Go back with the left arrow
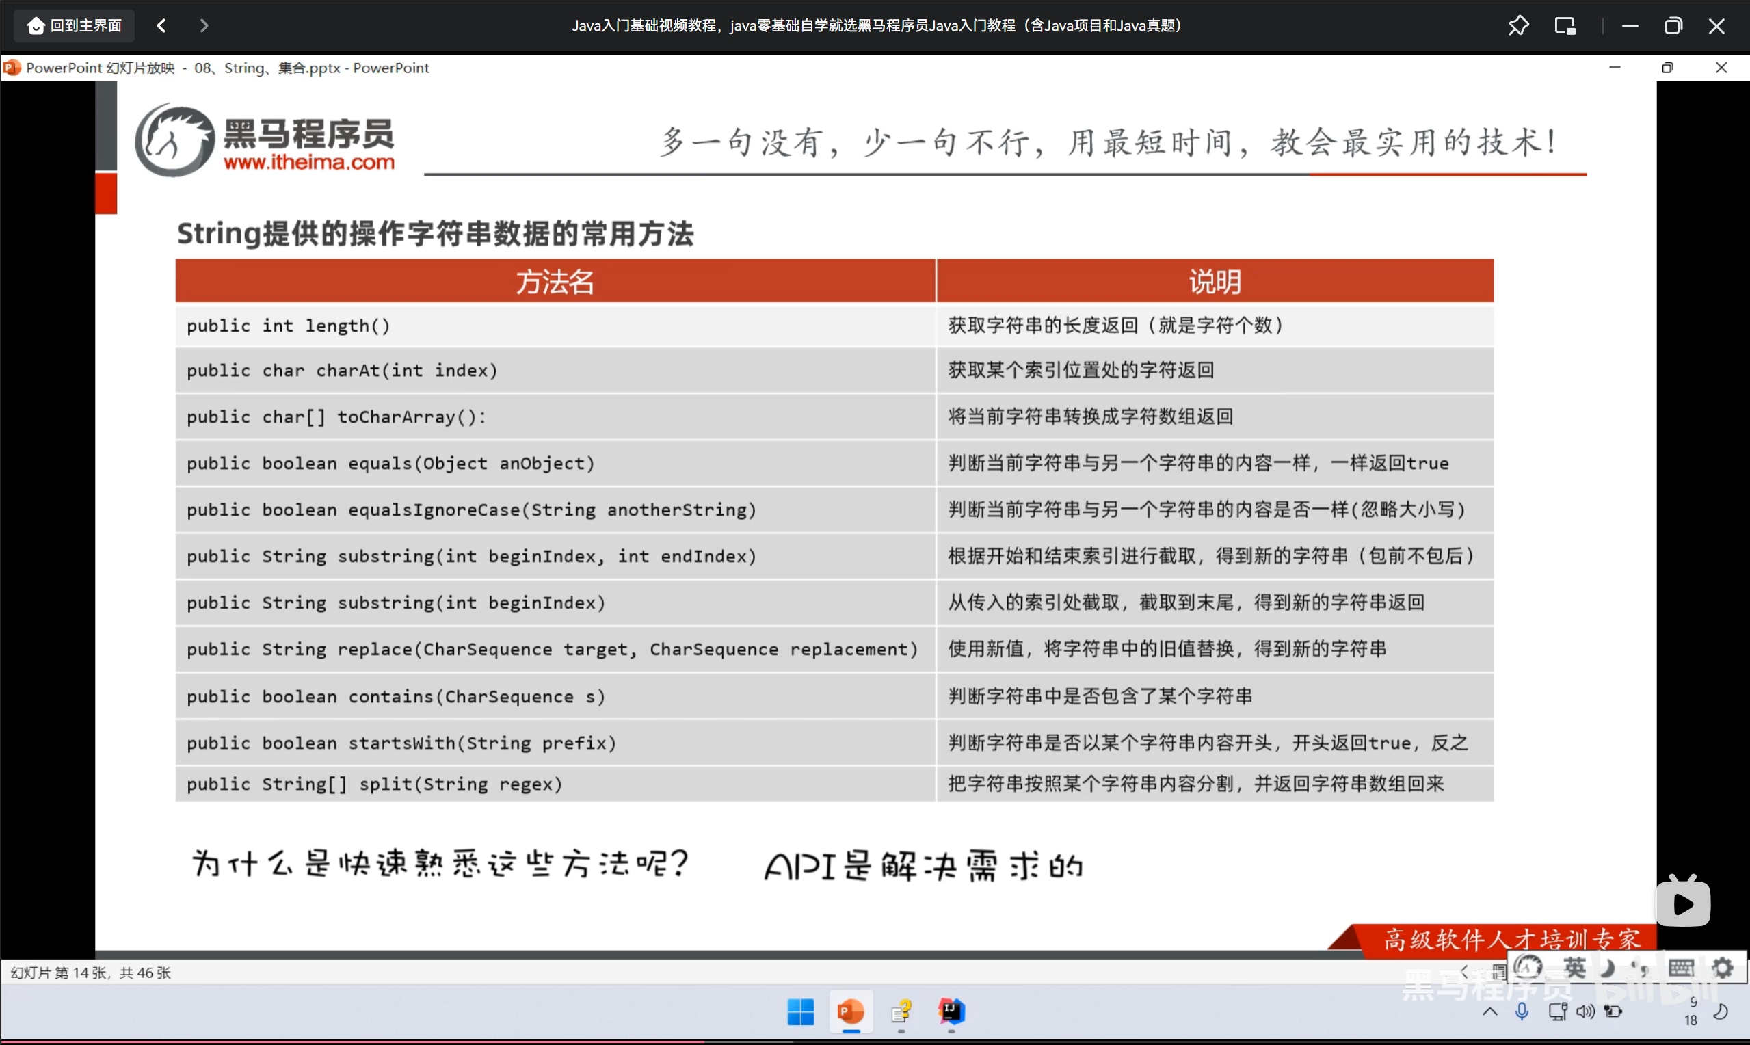This screenshot has height=1045, width=1750. (x=161, y=26)
